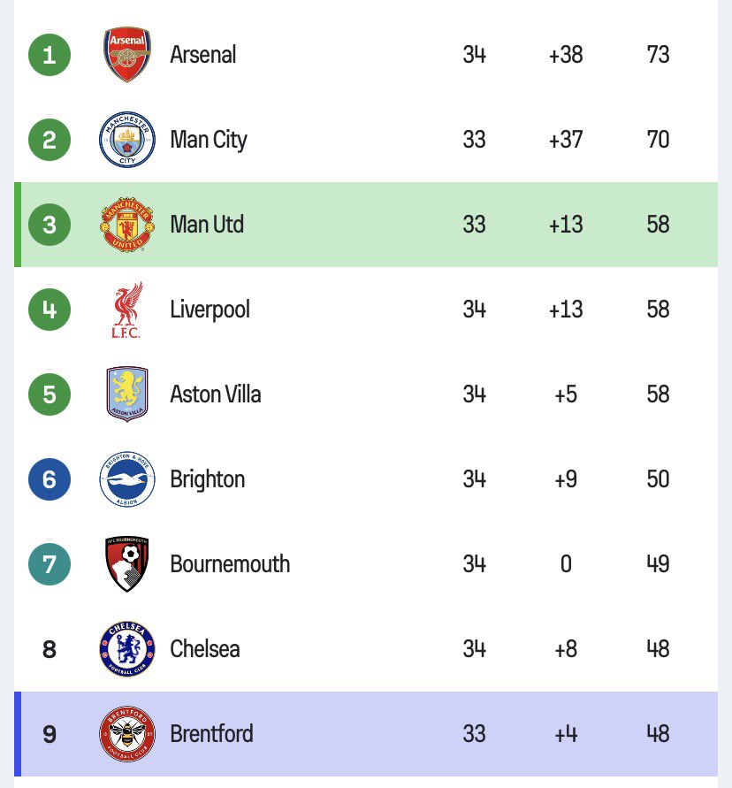Click Arsenal's 73 points value
This screenshot has width=732, height=788.
[x=658, y=55]
